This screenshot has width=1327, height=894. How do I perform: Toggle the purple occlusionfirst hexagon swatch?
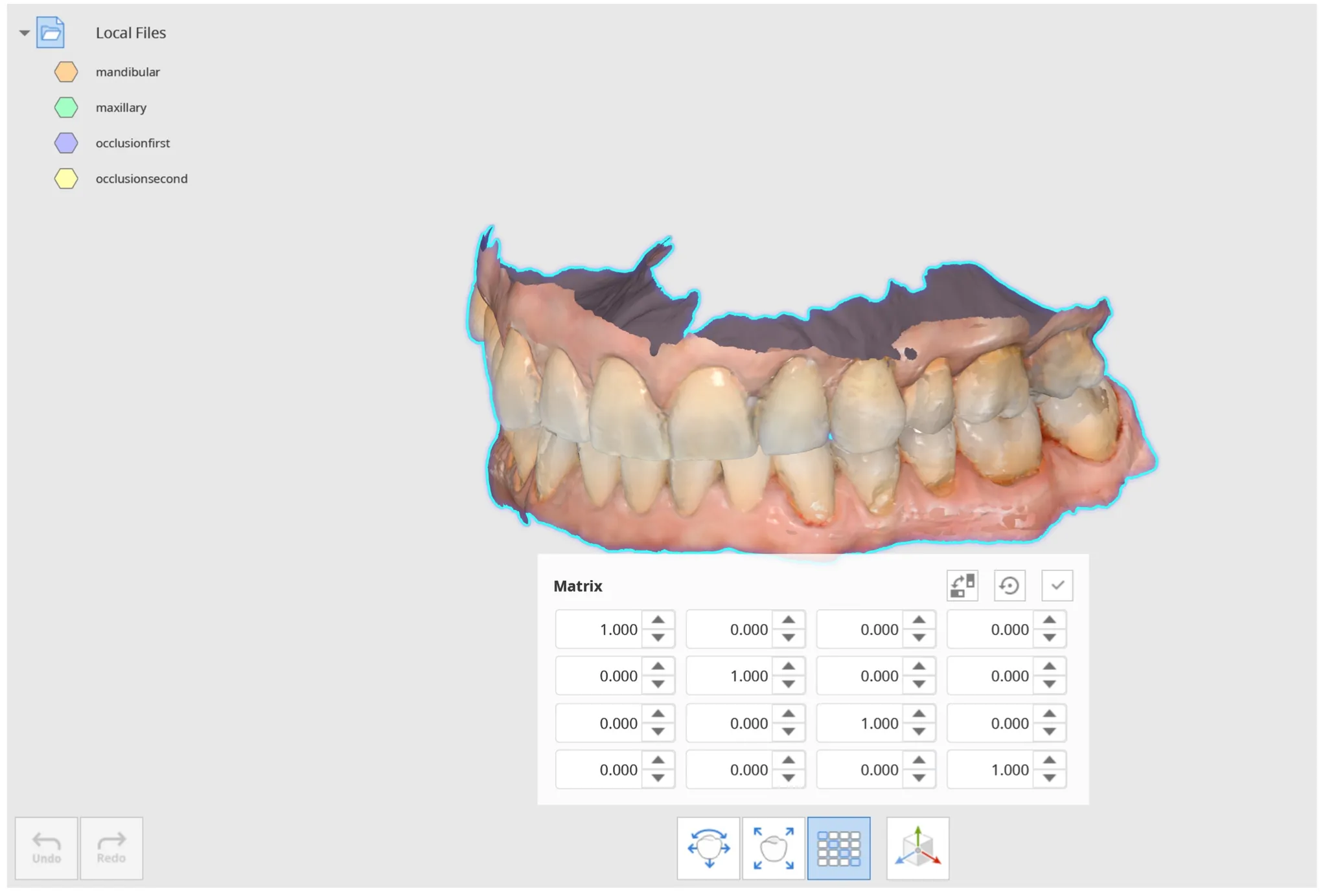(x=66, y=143)
